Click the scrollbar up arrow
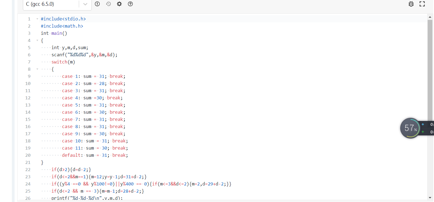The width and height of the screenshot is (434, 202). (x=430, y=17)
